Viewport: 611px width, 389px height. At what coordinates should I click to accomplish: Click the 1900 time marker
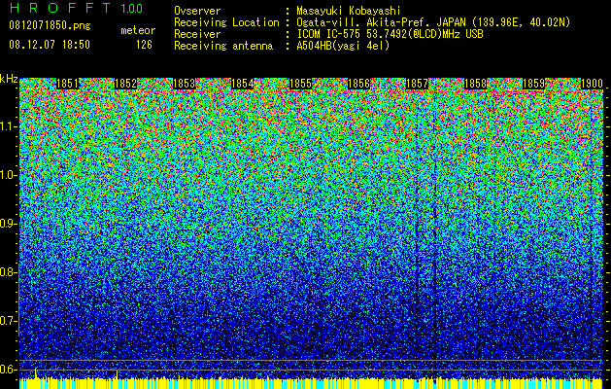[592, 84]
